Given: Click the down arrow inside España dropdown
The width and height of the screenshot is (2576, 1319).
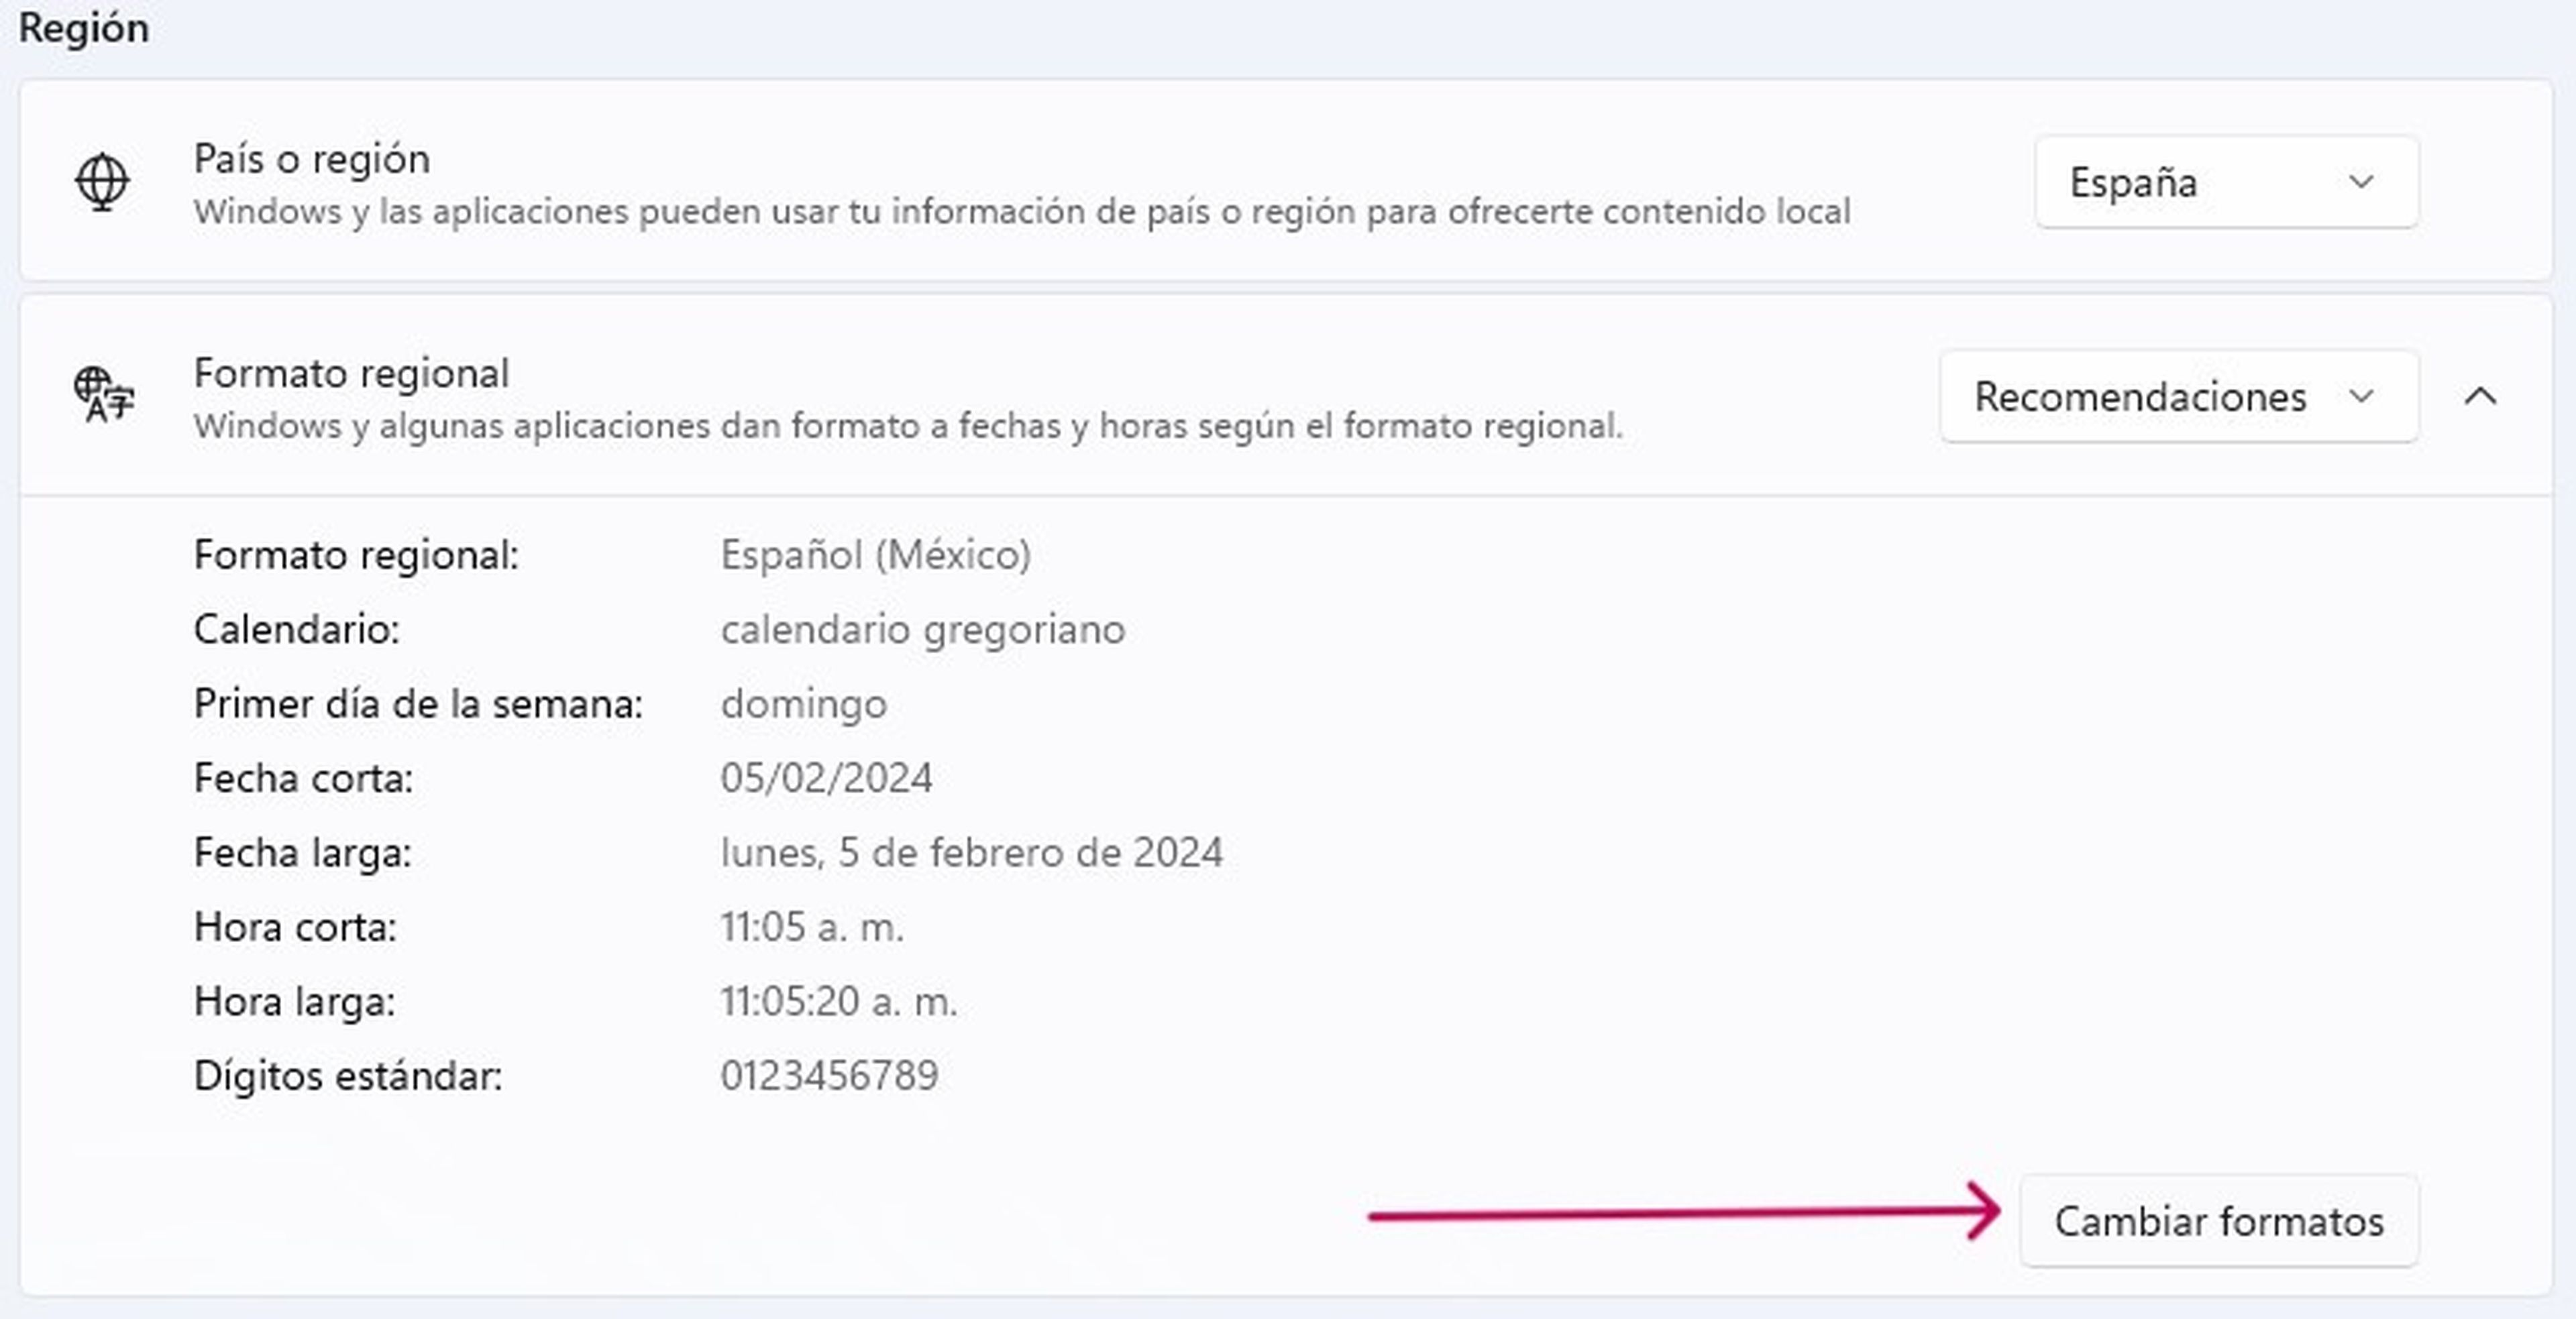Looking at the screenshot, I should [2361, 183].
